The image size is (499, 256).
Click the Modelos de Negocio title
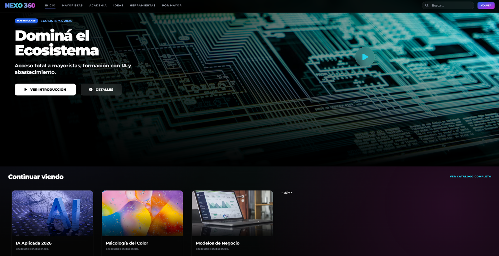[218, 243]
